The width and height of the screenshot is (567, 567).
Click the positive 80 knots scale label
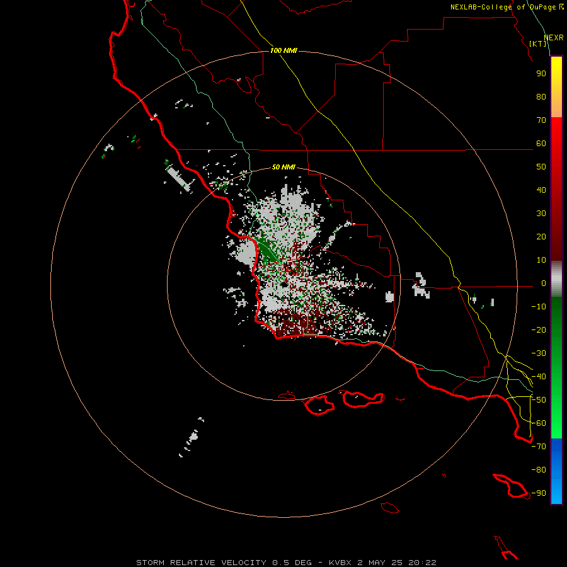point(541,97)
